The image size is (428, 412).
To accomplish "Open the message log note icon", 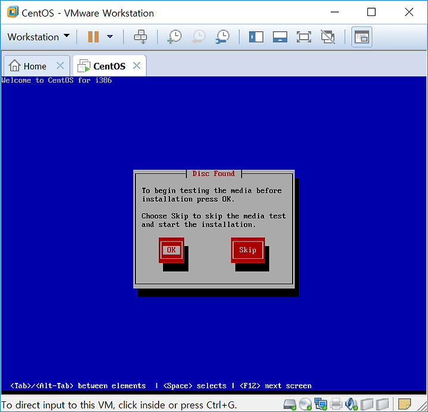I will (405, 404).
